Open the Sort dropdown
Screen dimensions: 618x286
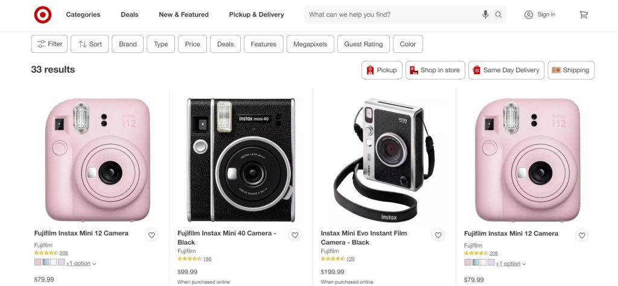coord(90,44)
